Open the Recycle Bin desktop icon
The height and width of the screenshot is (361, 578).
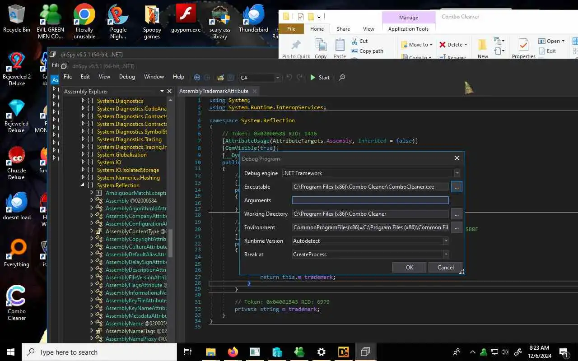click(x=17, y=19)
